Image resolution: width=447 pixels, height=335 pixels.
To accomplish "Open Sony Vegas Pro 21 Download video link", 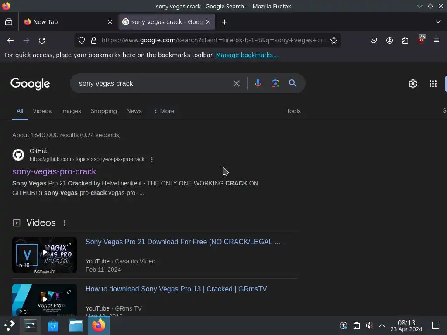I will tap(183, 242).
